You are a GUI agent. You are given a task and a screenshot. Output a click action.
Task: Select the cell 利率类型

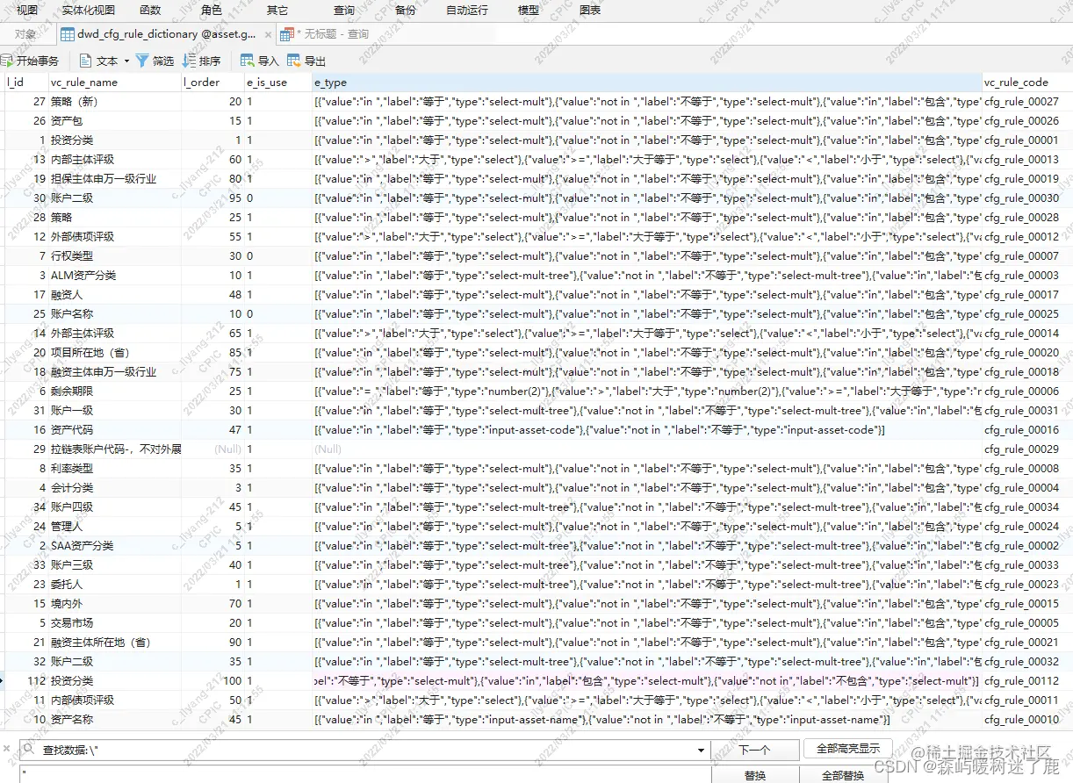pyautogui.click(x=114, y=469)
